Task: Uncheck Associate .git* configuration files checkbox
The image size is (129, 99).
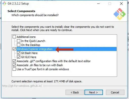Action: point(14,61)
